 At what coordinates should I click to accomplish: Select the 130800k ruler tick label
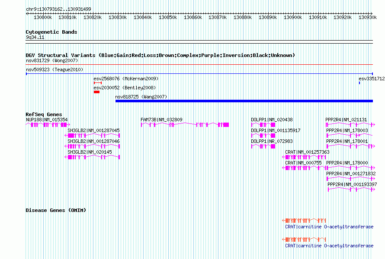point(43,17)
